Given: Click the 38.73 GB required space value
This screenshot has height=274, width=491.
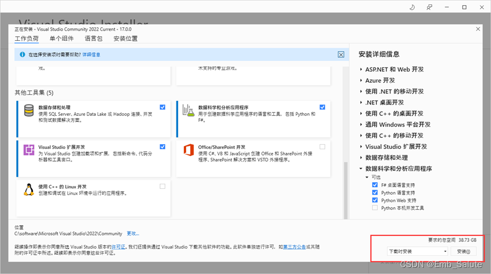Looking at the screenshot, I should (x=468, y=240).
